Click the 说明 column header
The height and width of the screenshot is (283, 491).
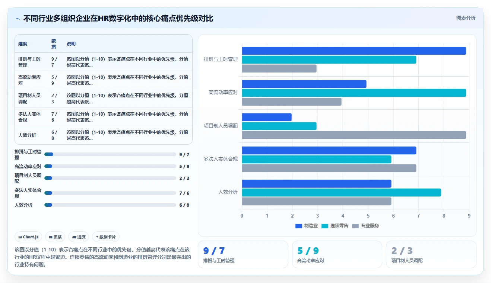click(x=71, y=44)
